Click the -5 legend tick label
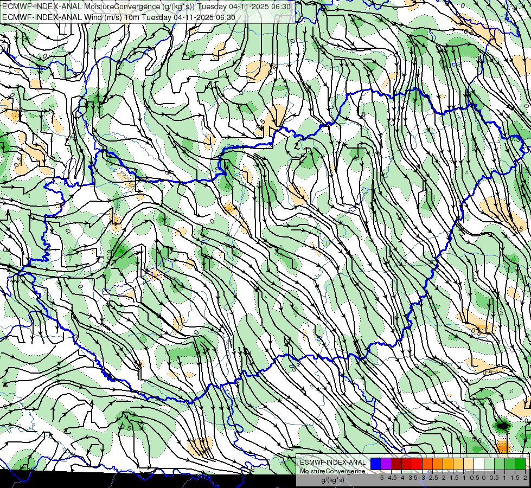 [381, 478]
